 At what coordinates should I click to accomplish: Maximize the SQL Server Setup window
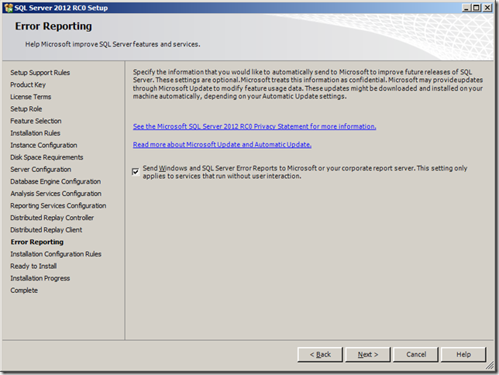point(477,8)
